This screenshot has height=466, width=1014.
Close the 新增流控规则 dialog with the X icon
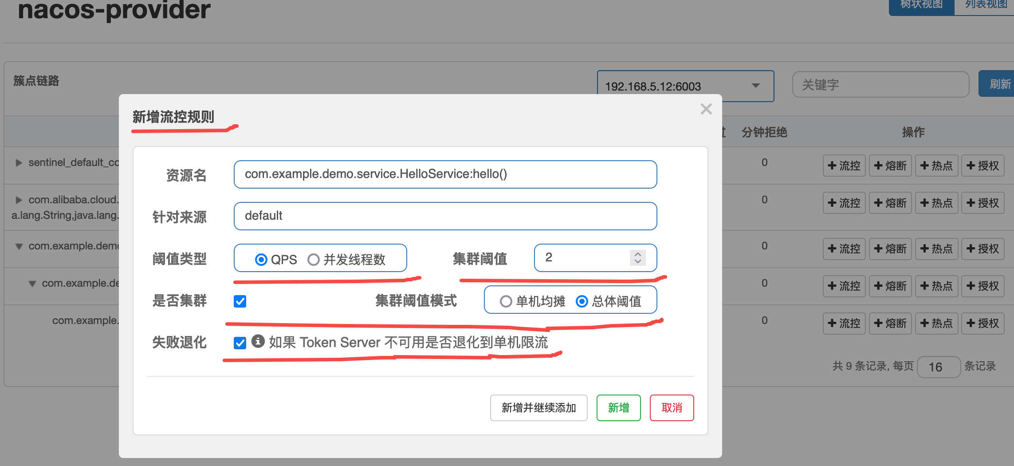pyautogui.click(x=706, y=109)
